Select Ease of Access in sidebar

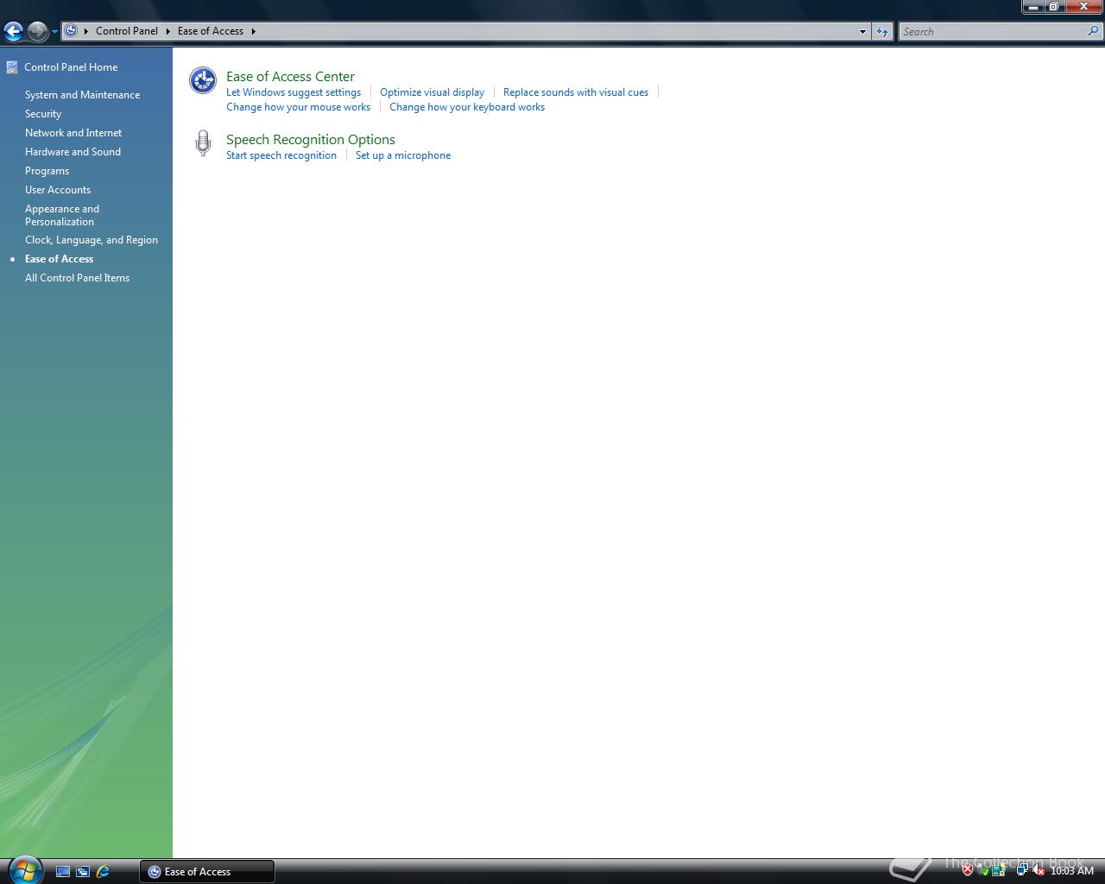(x=59, y=259)
